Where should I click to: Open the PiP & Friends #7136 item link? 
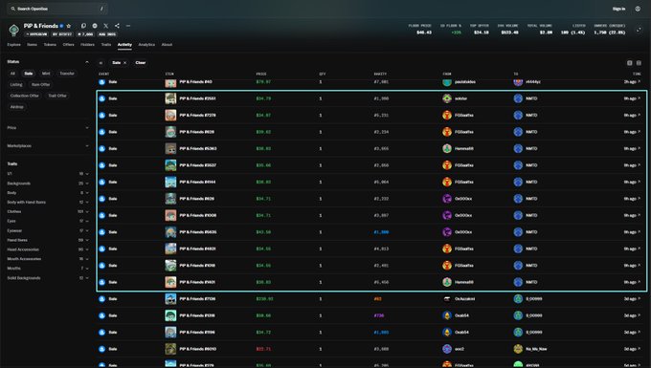[x=197, y=299]
